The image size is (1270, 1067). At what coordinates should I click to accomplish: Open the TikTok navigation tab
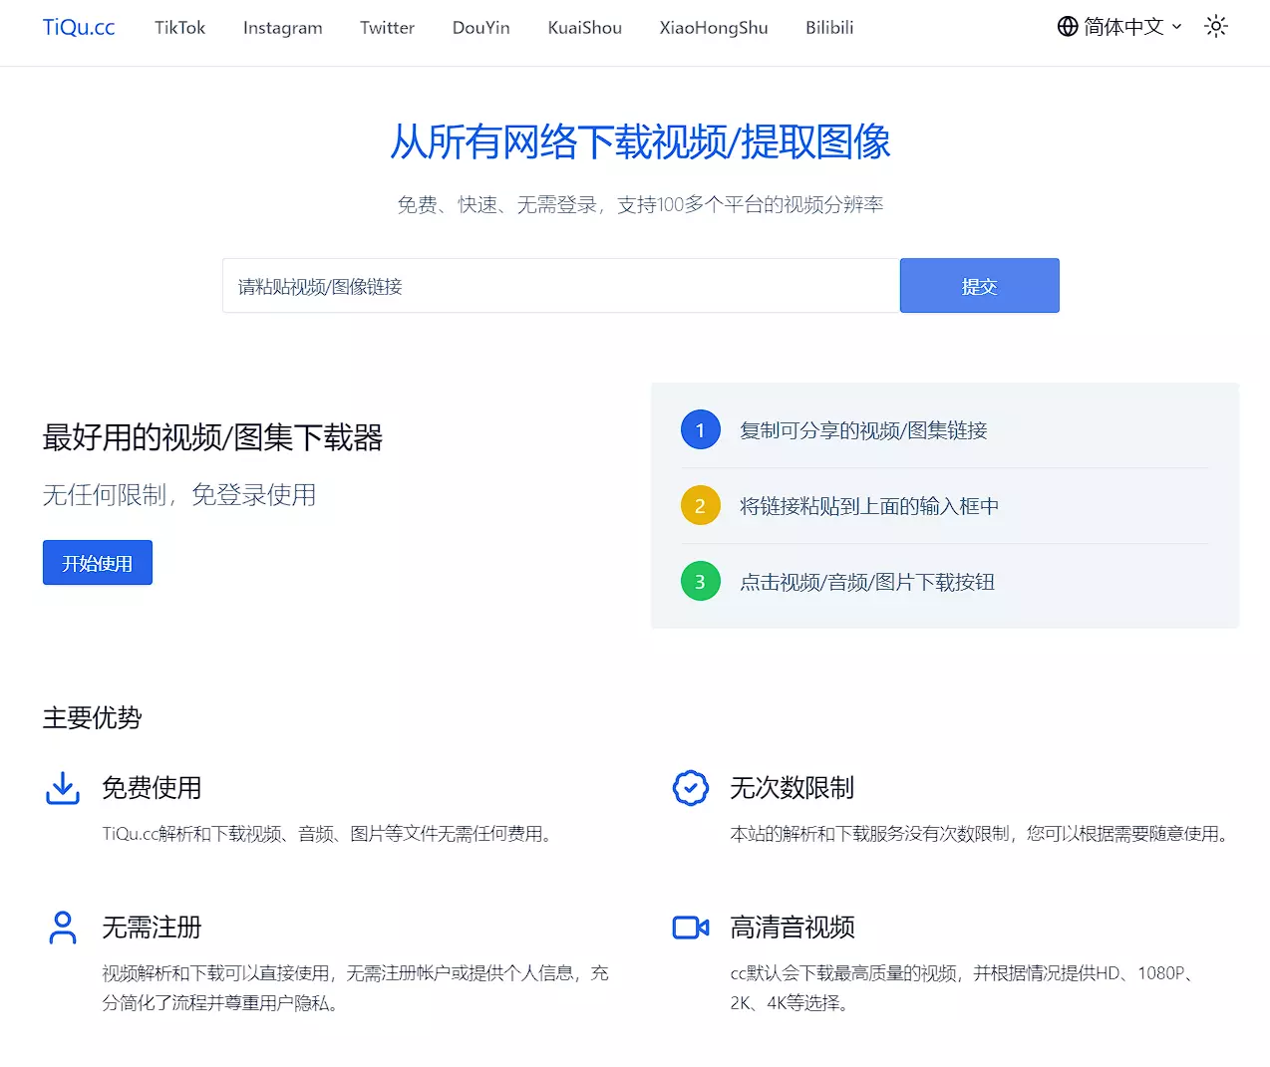179,28
